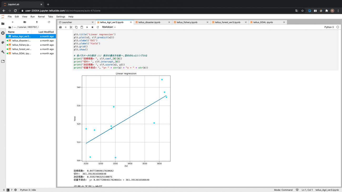Open the Help menu
The height and width of the screenshot is (192, 342).
point(71,17)
